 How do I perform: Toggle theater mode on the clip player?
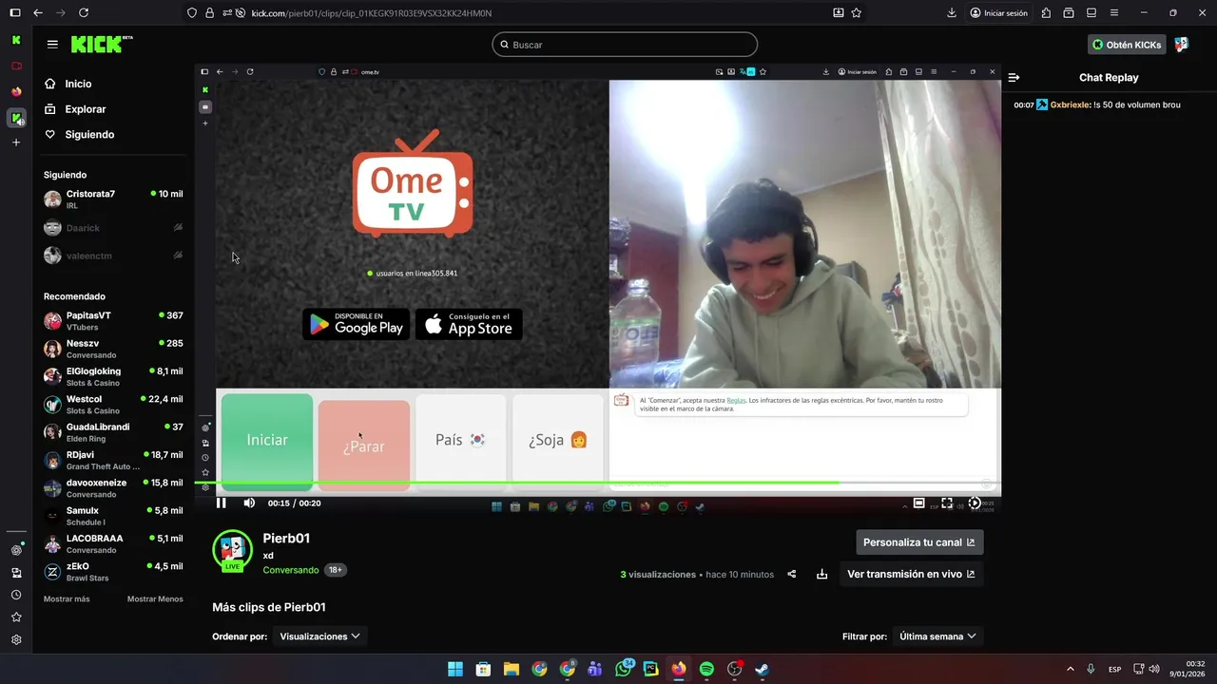[918, 503]
